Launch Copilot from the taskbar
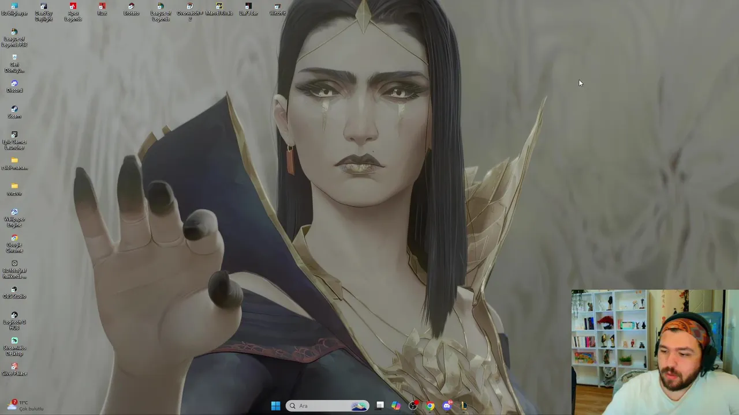The width and height of the screenshot is (739, 415). pyautogui.click(x=396, y=406)
